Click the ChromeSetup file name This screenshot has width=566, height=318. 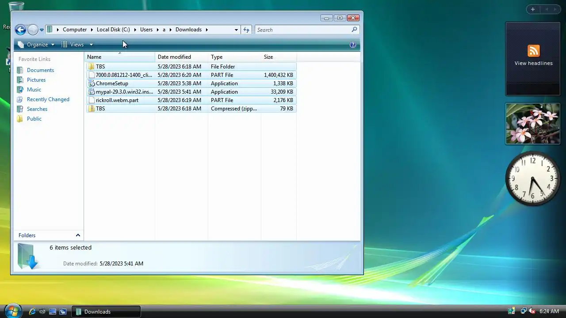tap(112, 83)
